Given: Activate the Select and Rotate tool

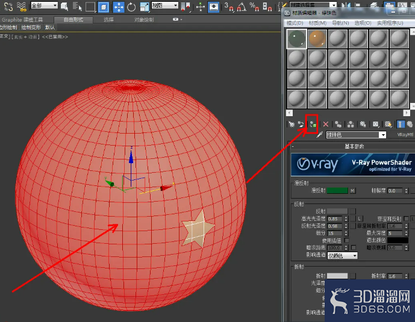Looking at the screenshot, I should (131, 7).
